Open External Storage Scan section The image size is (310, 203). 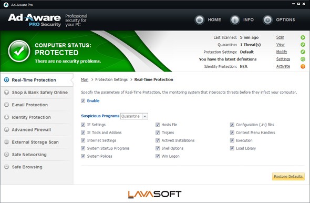click(37, 143)
